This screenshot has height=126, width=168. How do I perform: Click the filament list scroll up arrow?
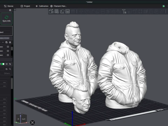[12, 46]
